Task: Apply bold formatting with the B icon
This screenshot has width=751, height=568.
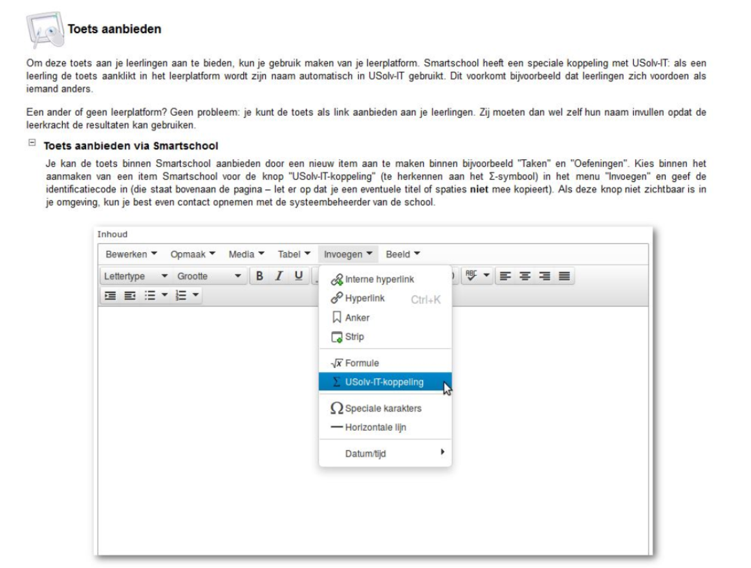Action: (259, 276)
